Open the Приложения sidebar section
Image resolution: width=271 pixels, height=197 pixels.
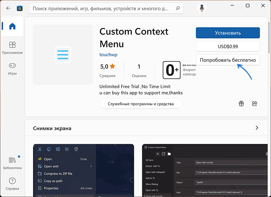12,48
